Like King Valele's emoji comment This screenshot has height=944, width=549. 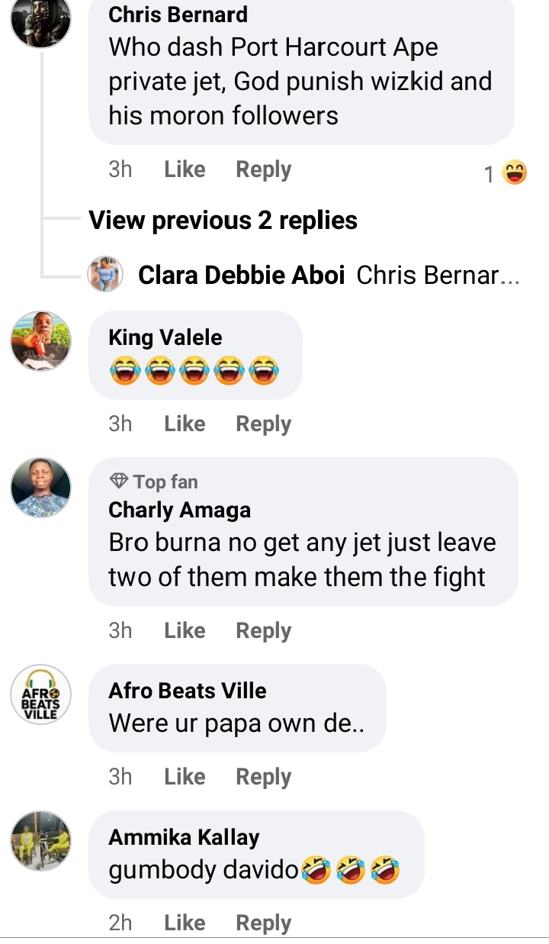click(x=185, y=424)
